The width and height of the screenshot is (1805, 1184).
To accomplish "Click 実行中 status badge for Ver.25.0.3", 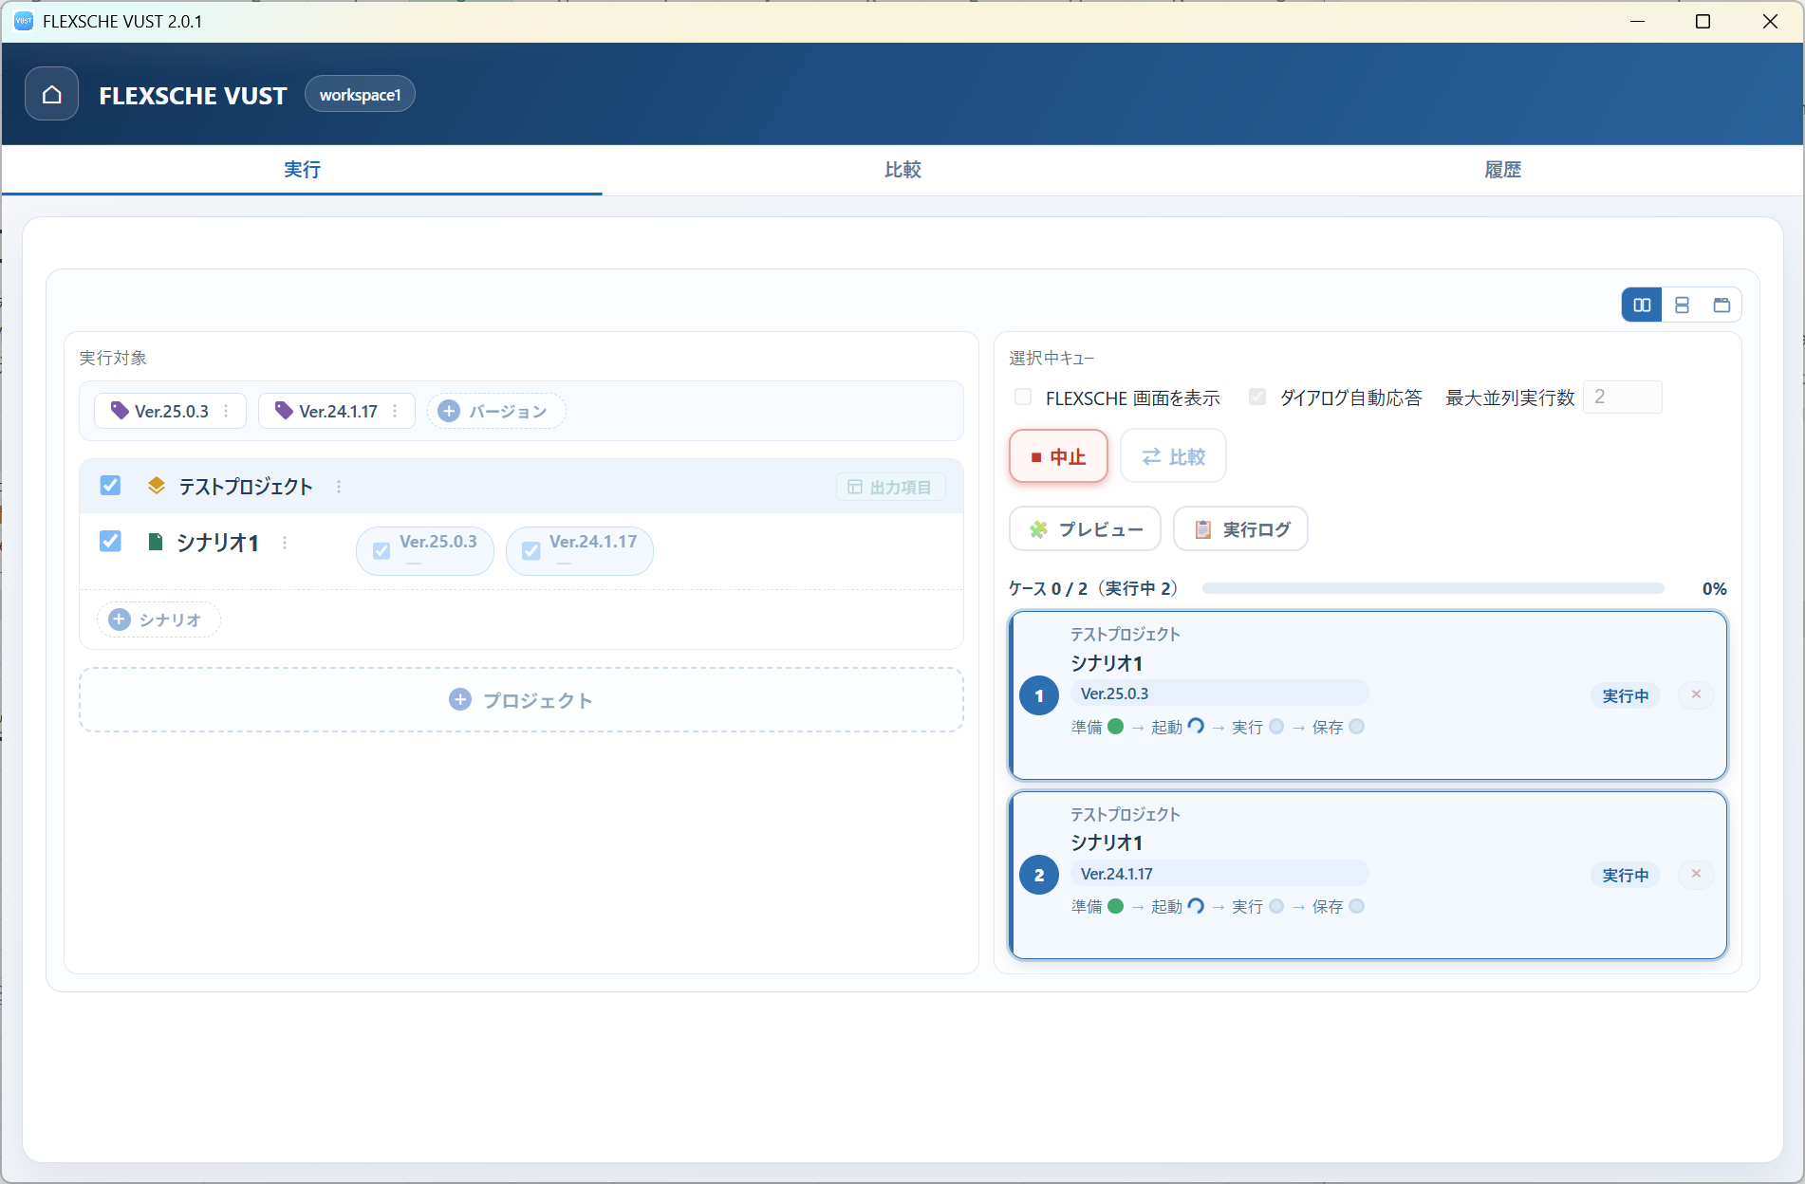I will pos(1626,695).
